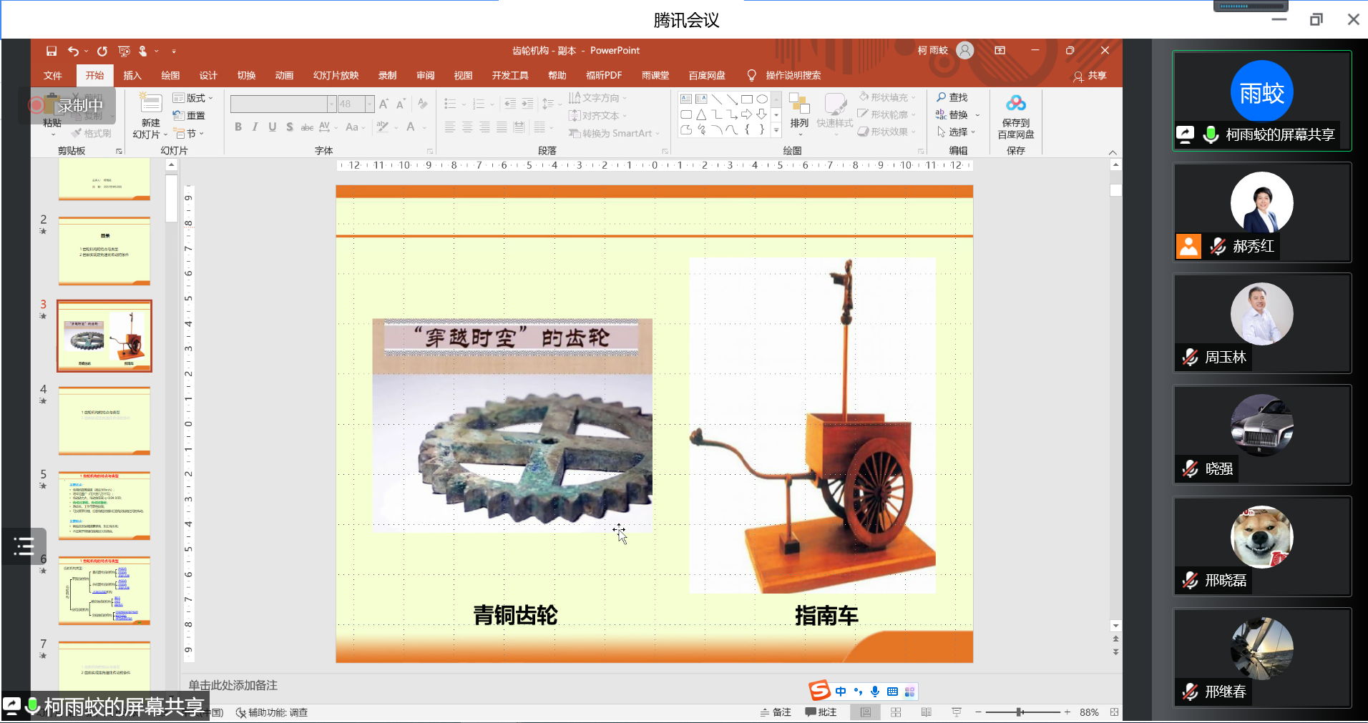Toggle the Notes (备注) pane
Image resolution: width=1368 pixels, height=723 pixels.
[776, 712]
